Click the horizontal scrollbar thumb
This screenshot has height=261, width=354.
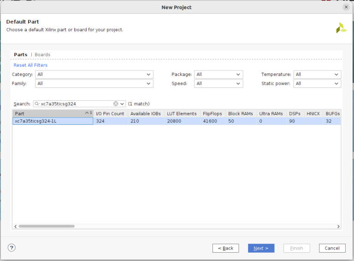click(46, 226)
